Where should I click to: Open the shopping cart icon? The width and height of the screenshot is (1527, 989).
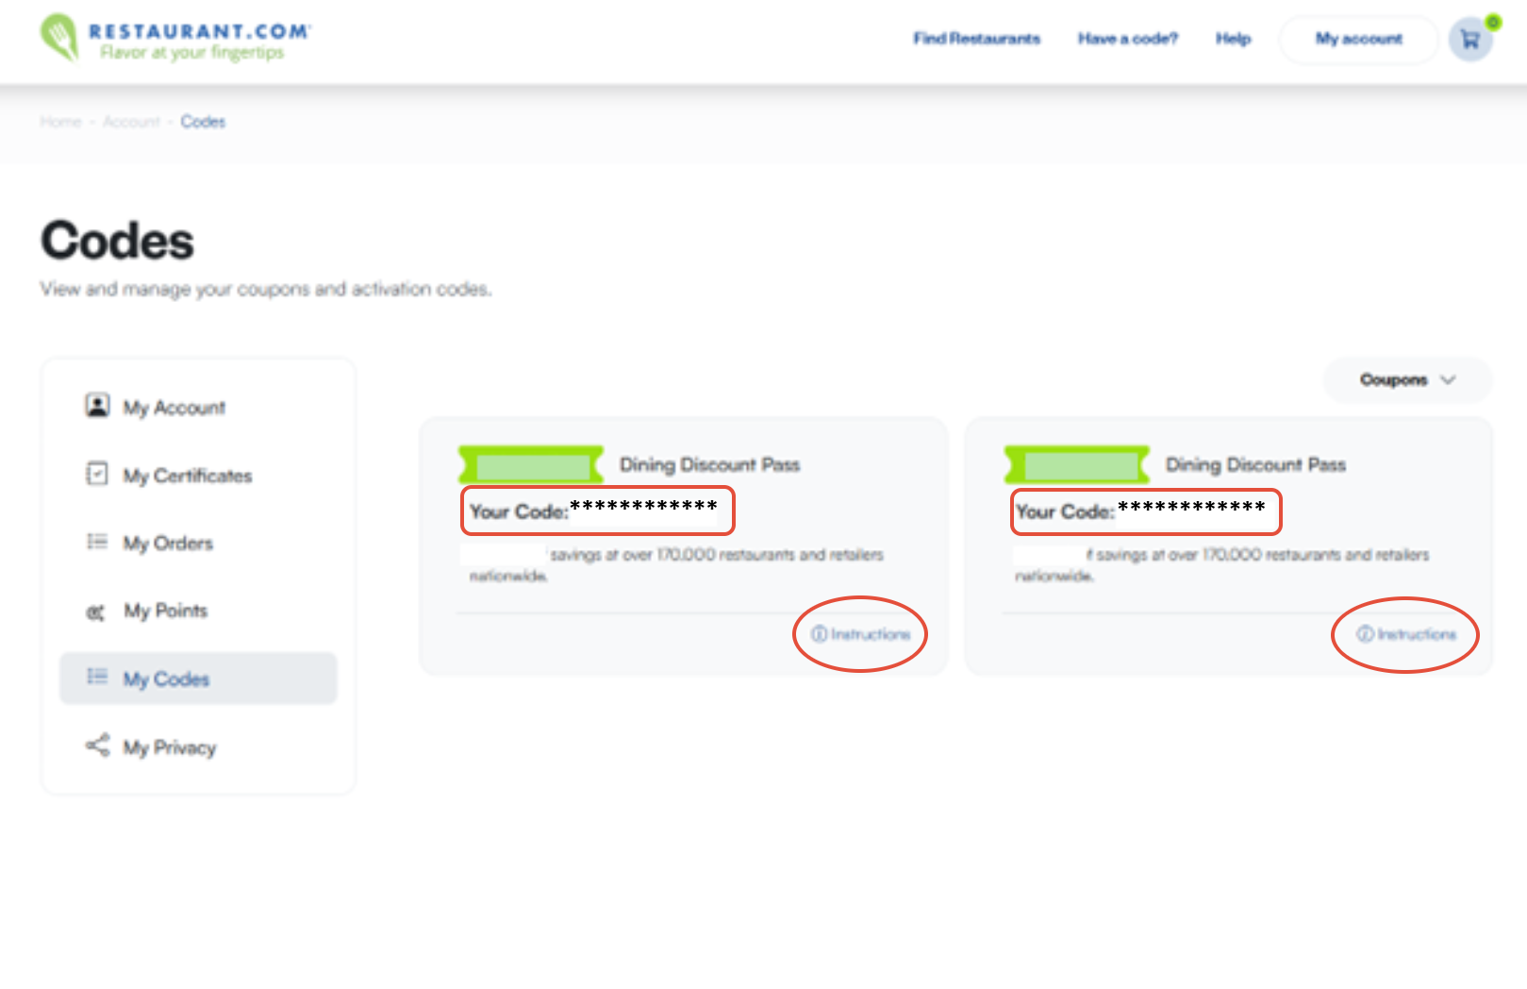(x=1469, y=40)
